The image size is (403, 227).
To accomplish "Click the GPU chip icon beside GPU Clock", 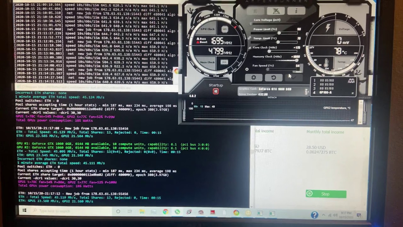I will [224, 29].
